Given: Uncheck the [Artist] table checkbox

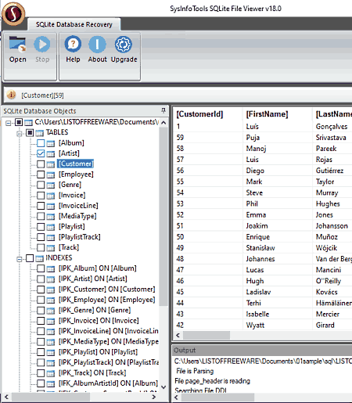Looking at the screenshot, I should click(41, 153).
